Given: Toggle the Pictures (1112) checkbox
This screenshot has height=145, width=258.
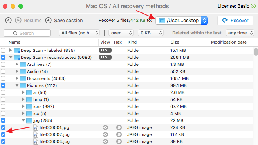Looking at the screenshot, I should 3,85.
